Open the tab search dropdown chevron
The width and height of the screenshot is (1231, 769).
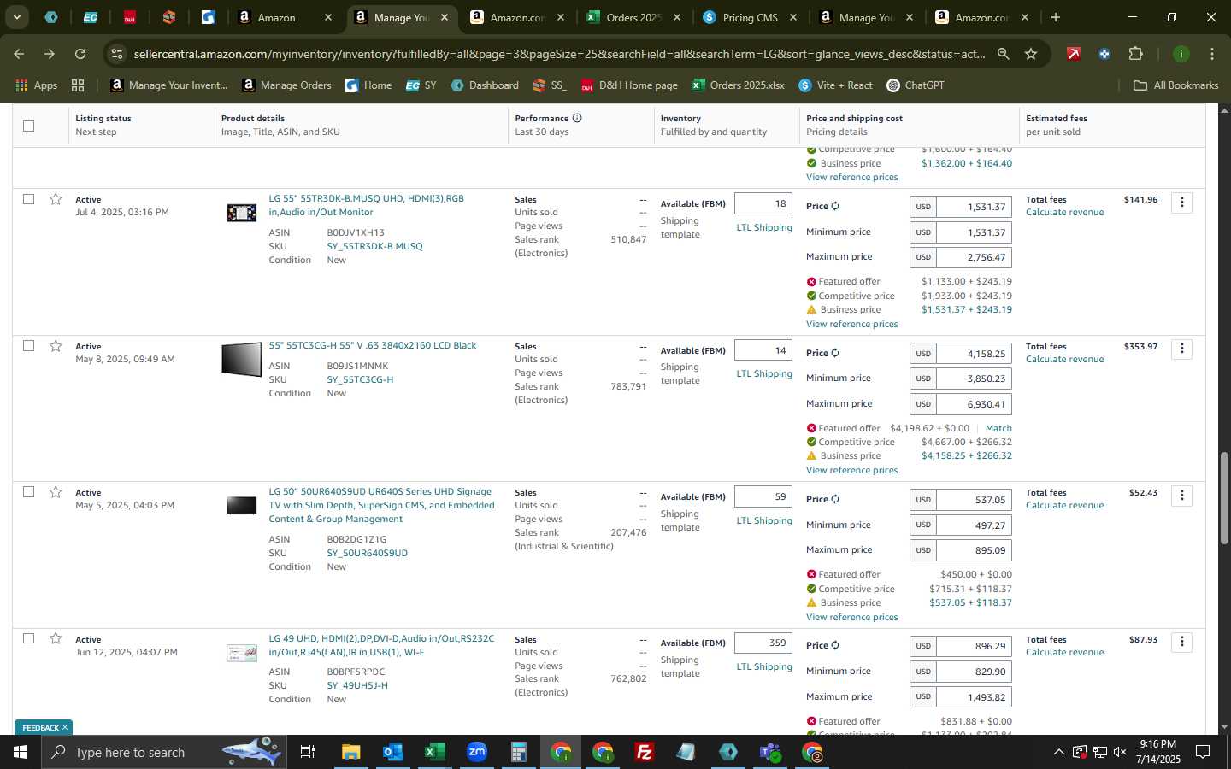click(x=16, y=17)
